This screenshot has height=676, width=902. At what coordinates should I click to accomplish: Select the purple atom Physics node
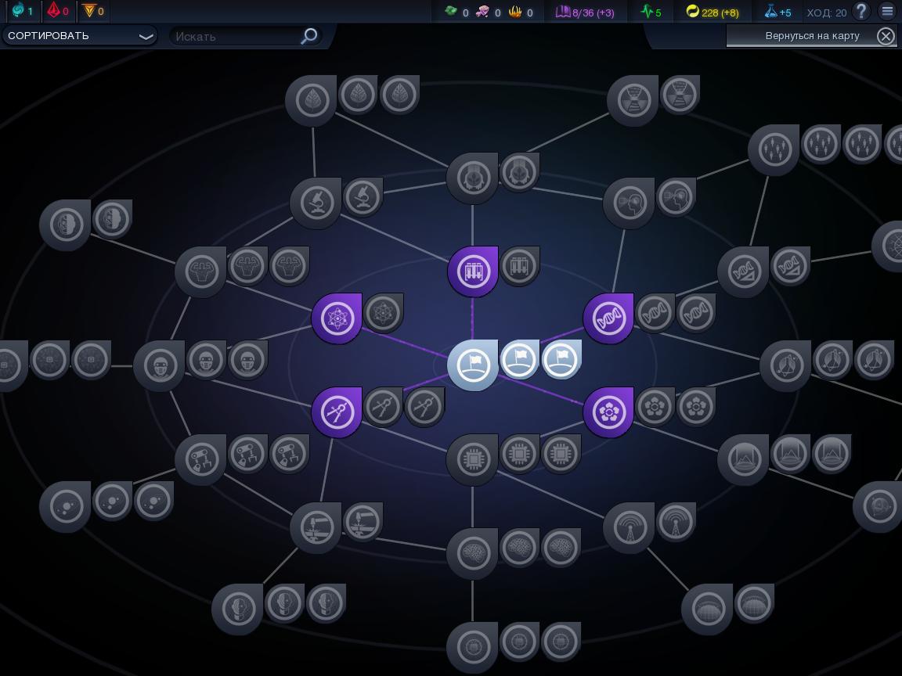(x=337, y=318)
